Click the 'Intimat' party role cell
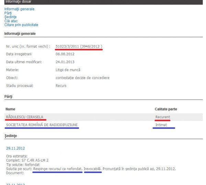The image size is (206, 185). [x=161, y=125]
